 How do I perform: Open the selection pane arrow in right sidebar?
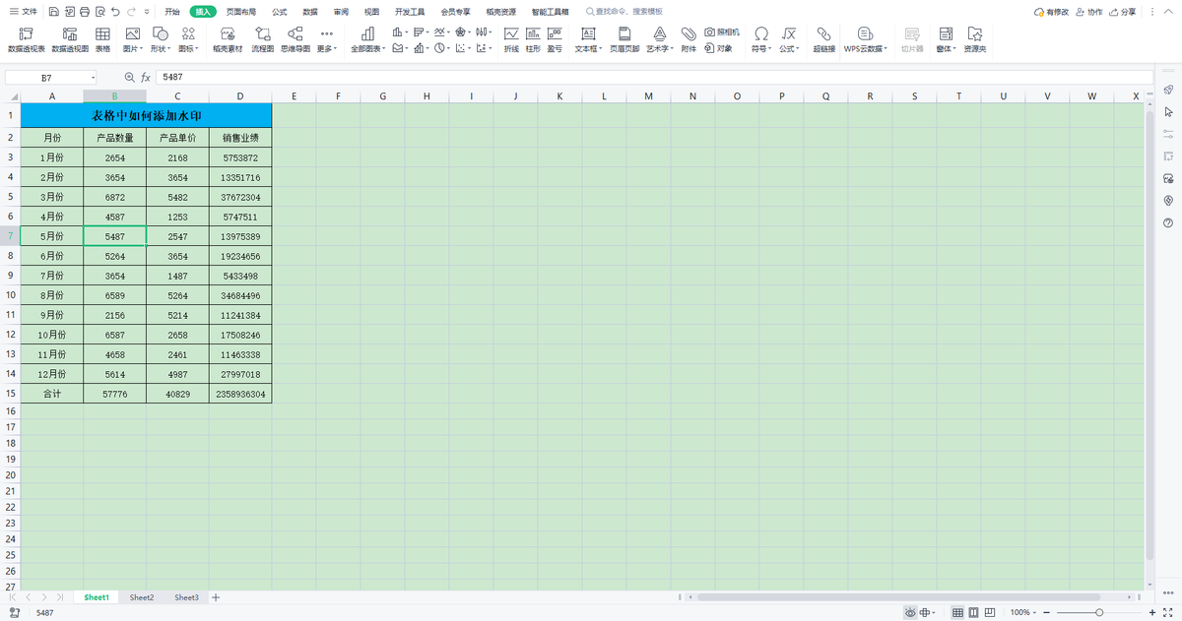tap(1168, 111)
